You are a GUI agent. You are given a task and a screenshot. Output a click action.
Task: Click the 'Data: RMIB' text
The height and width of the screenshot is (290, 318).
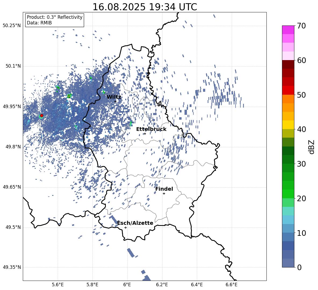click(39, 23)
